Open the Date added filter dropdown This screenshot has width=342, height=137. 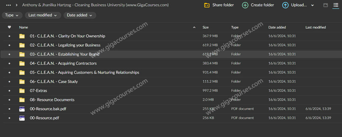coord(79,15)
